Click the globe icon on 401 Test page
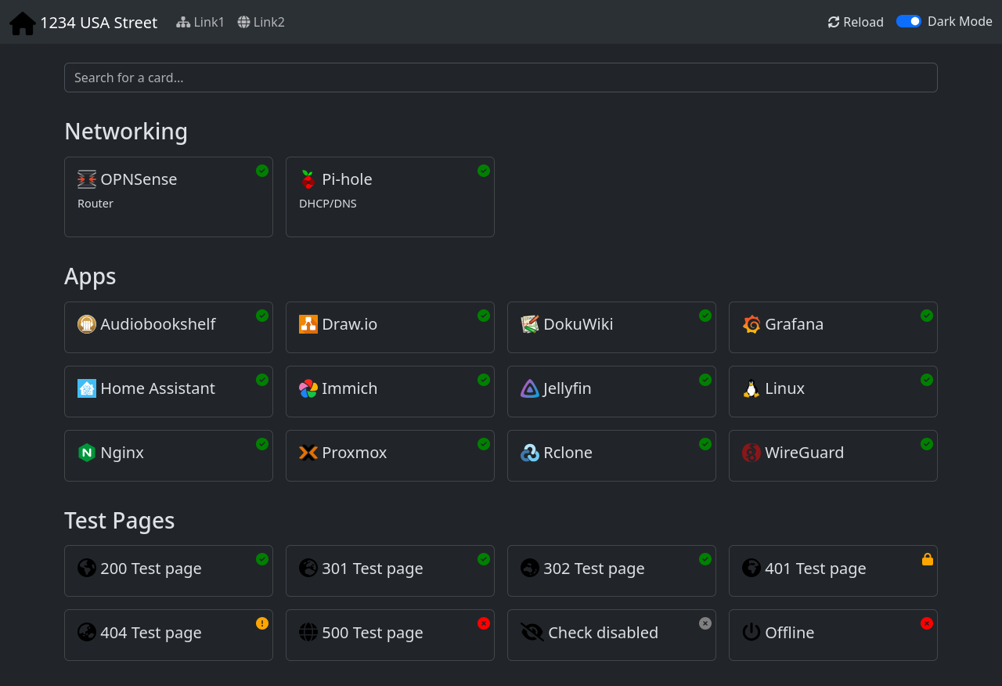This screenshot has height=686, width=1002. click(751, 568)
